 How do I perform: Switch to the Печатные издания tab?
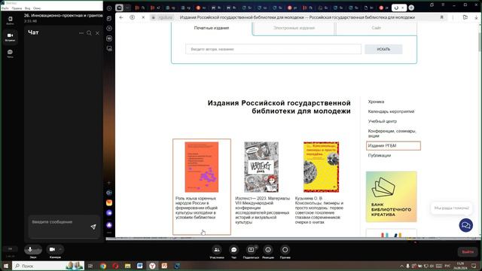212,28
